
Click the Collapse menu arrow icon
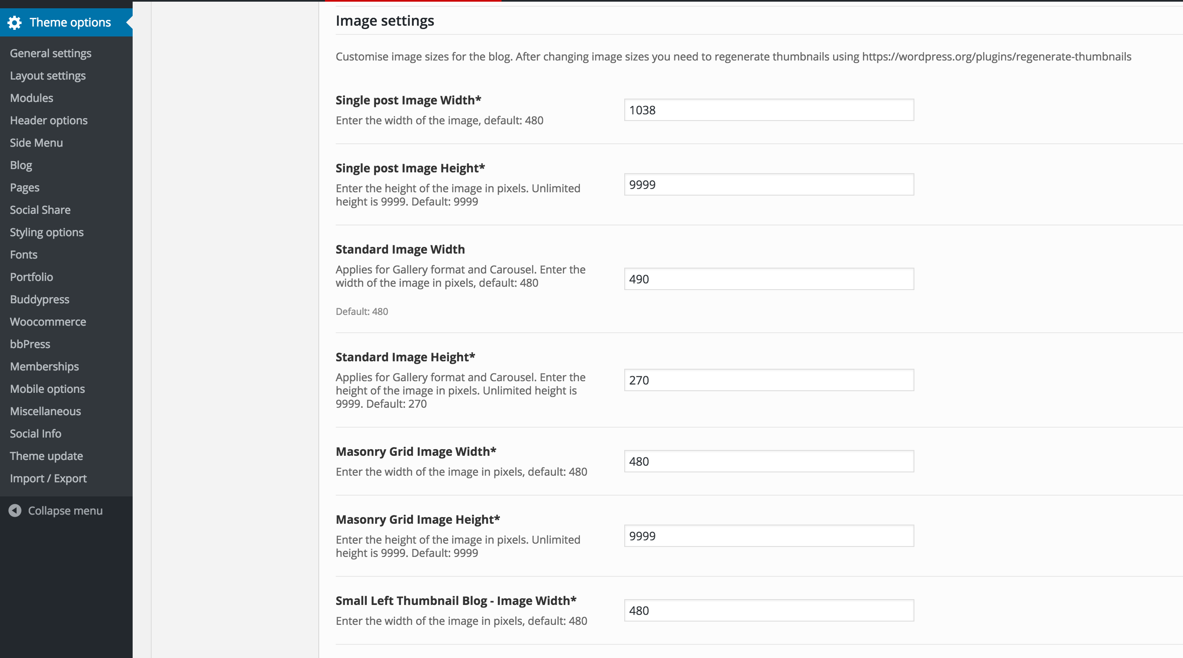(x=15, y=510)
